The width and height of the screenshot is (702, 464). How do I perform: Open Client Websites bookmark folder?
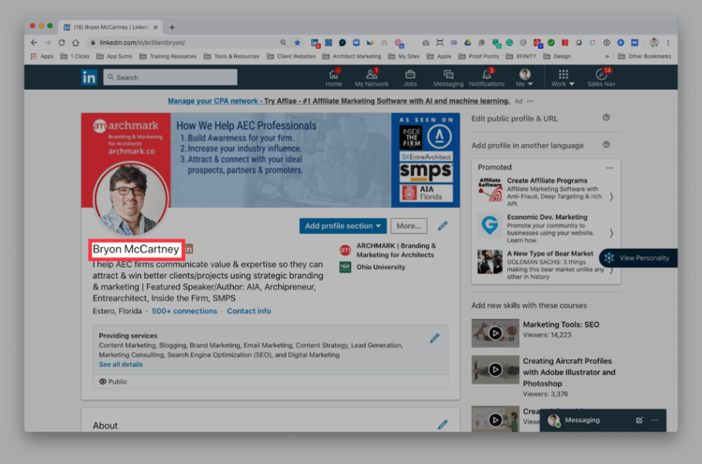click(291, 56)
